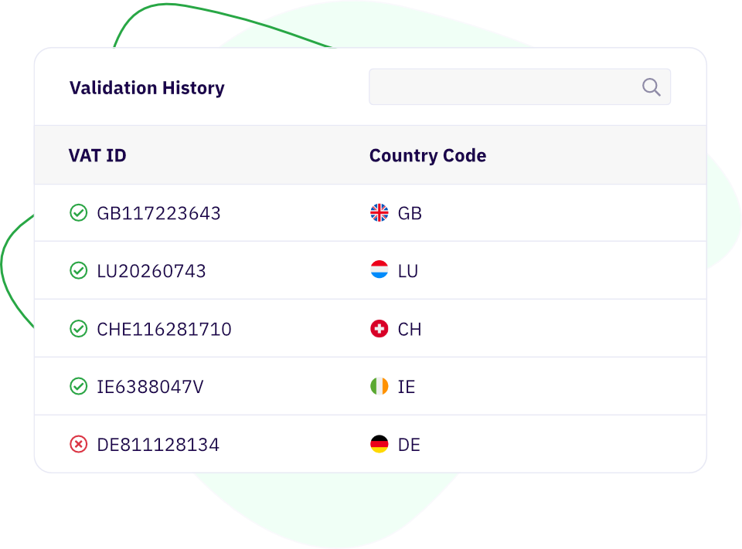
Task: Click the Switzerland flag icon
Action: point(379,329)
